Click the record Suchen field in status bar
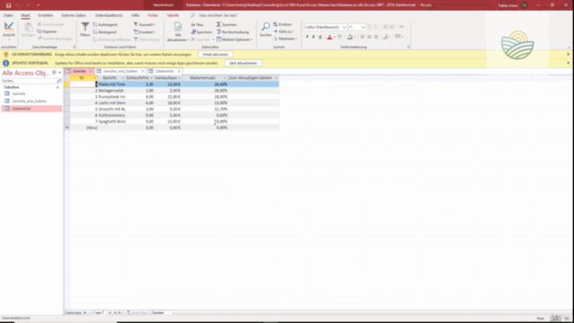The height and width of the screenshot is (323, 574). tap(161, 313)
